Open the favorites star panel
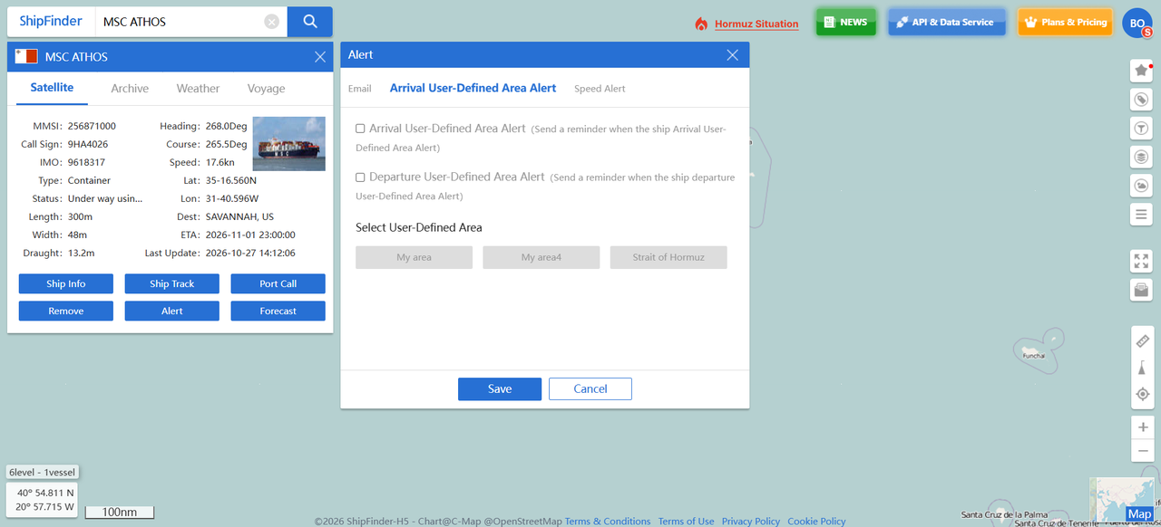This screenshot has width=1161, height=527. click(x=1141, y=71)
